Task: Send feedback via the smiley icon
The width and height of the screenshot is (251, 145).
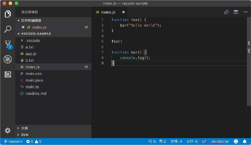Action: (236, 141)
